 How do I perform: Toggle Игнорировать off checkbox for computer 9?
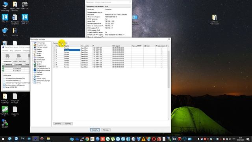click(x=161, y=65)
